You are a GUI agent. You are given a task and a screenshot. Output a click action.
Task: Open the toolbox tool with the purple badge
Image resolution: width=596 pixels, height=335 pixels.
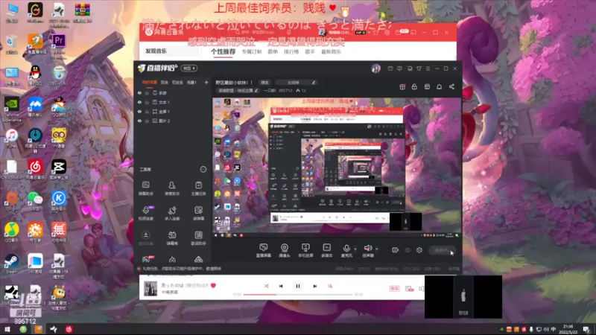[x=146, y=213]
